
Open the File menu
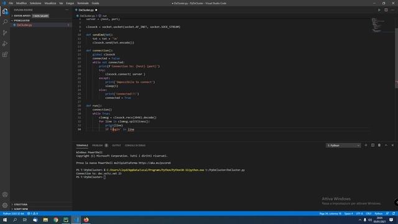click(11, 3)
